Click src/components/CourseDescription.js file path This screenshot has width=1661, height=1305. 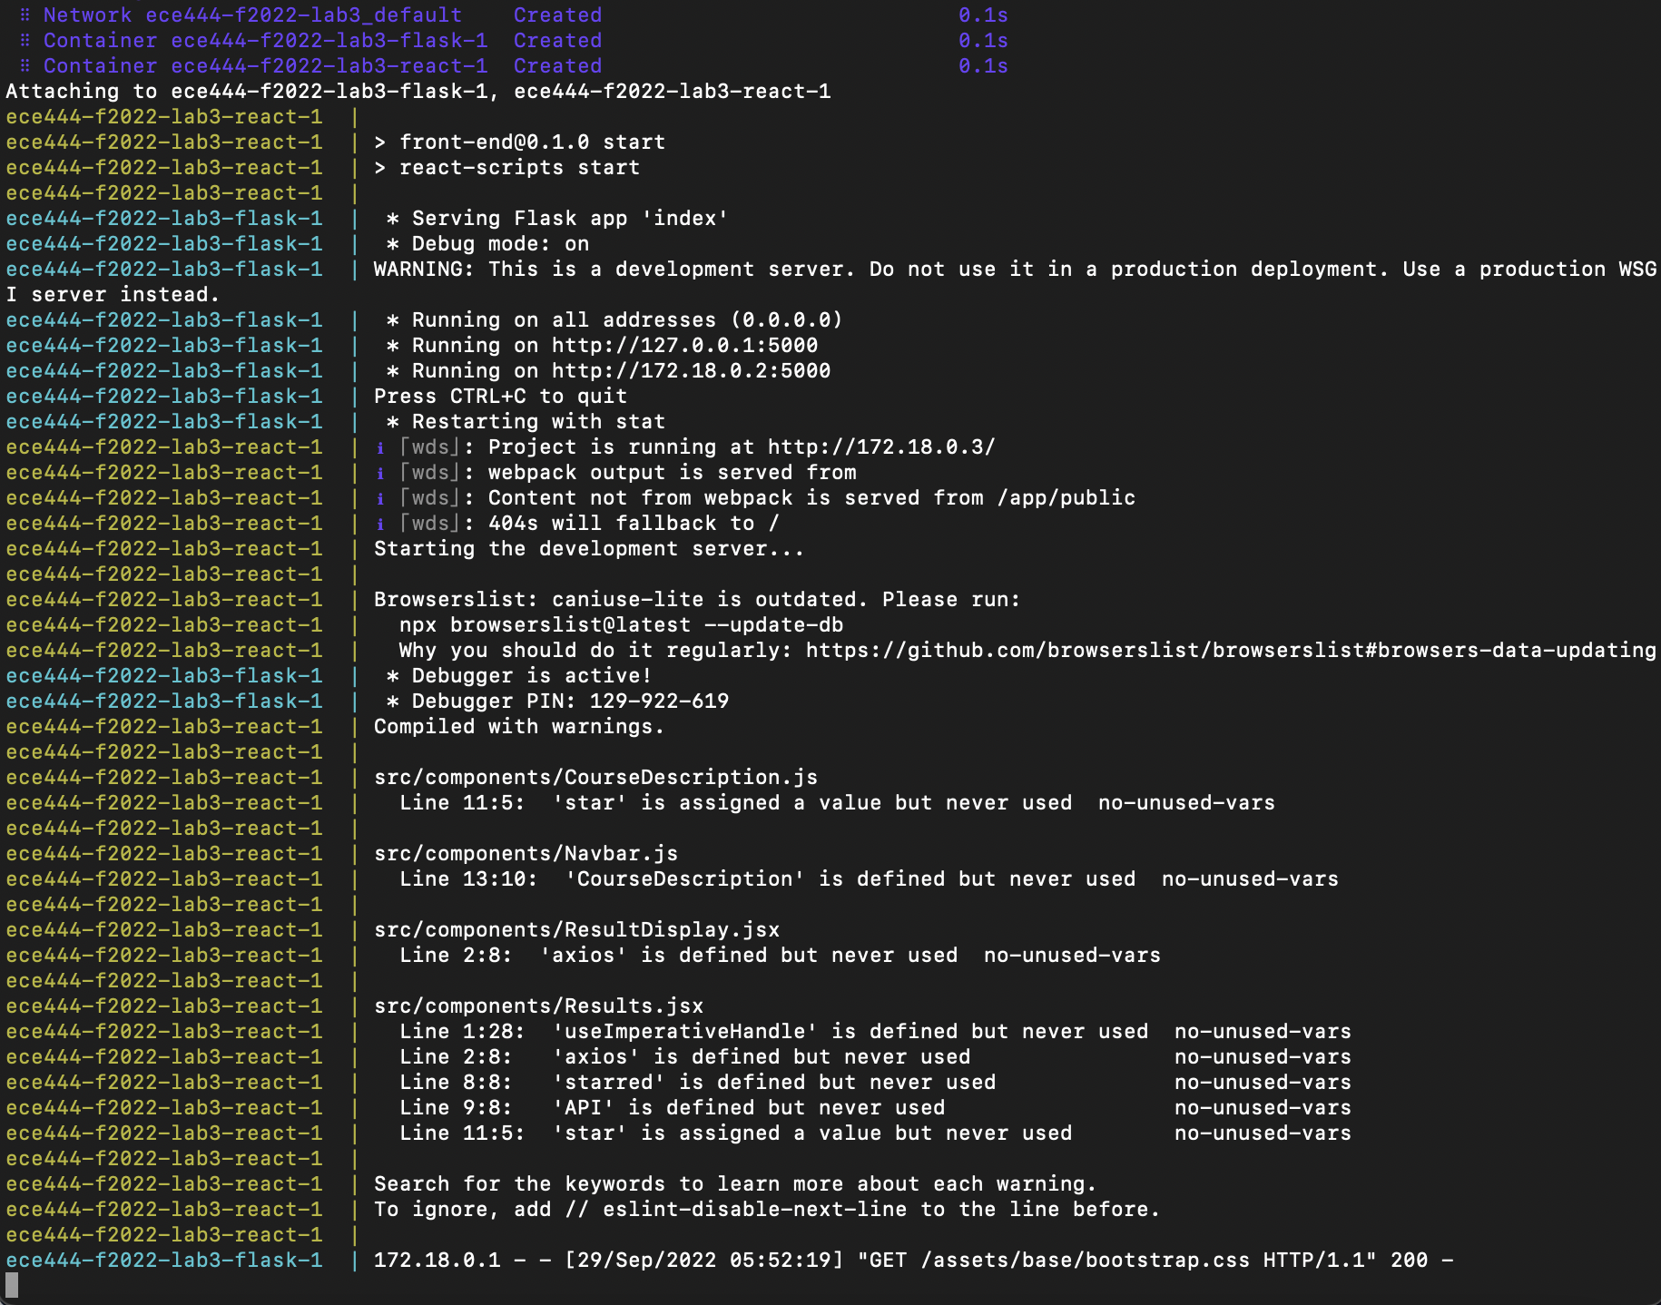click(x=595, y=778)
